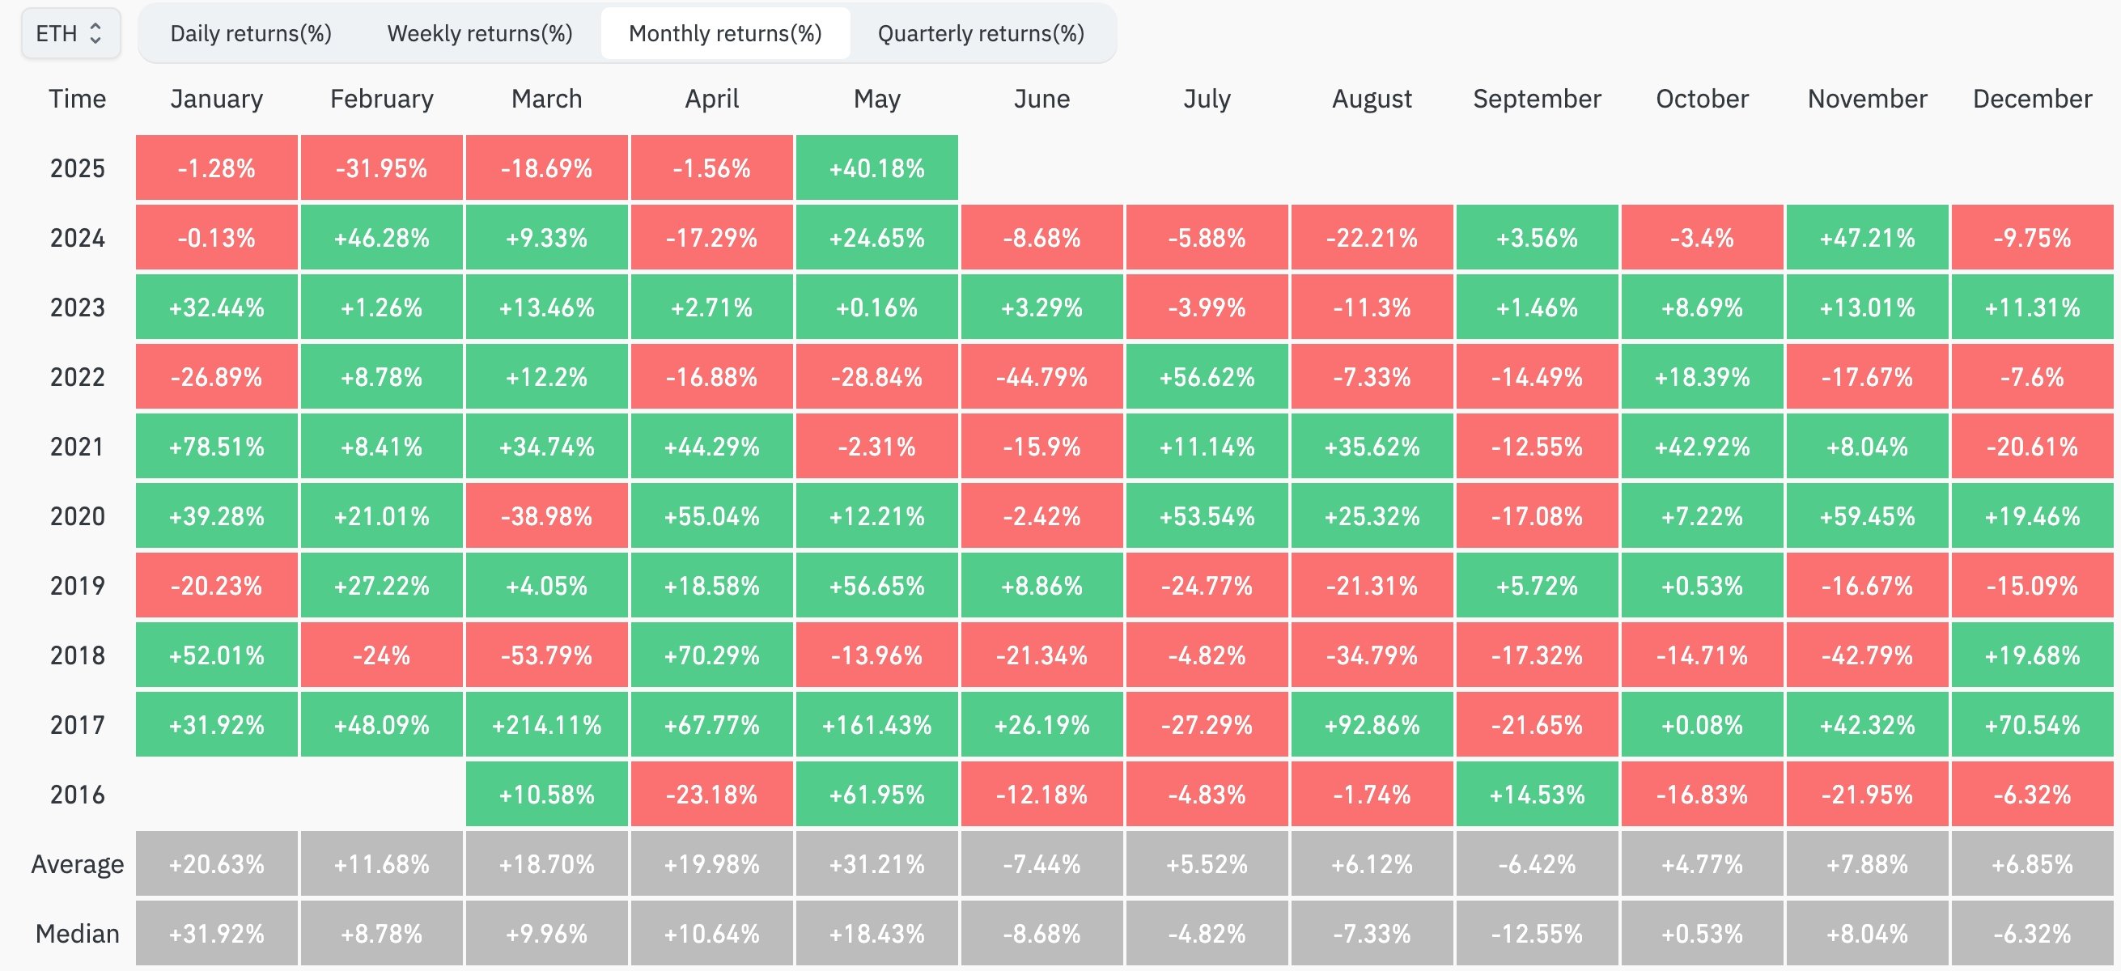Viewport: 2121px width, 971px height.
Task: Click the Time column header
Action: (x=78, y=99)
